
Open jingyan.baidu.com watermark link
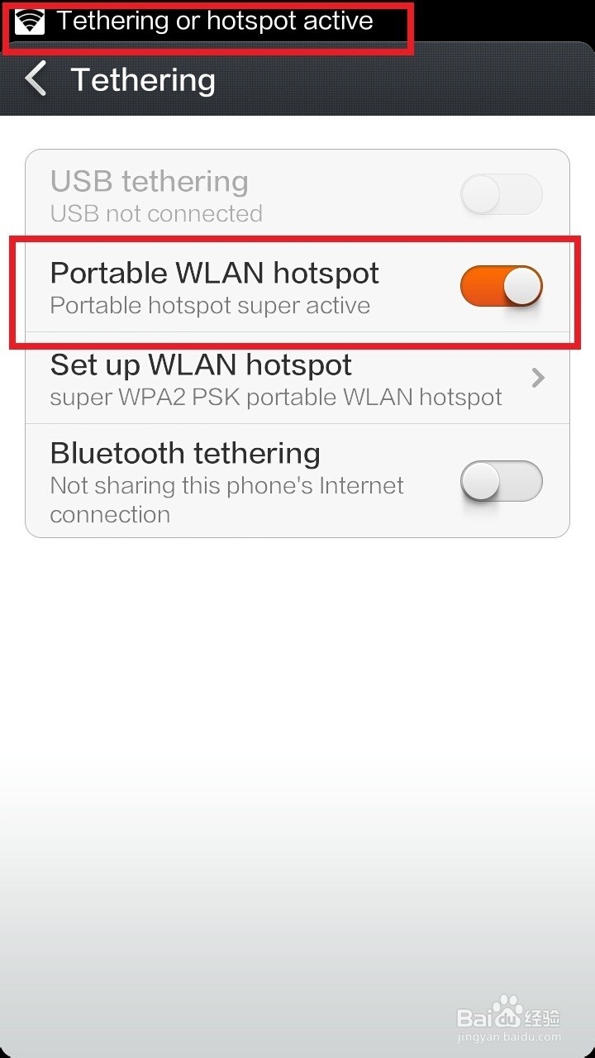[509, 1037]
